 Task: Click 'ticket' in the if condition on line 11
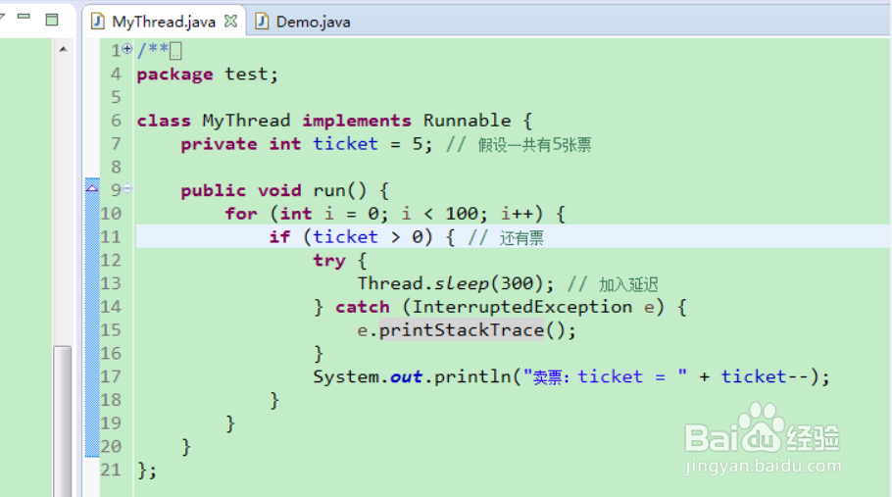coord(345,237)
